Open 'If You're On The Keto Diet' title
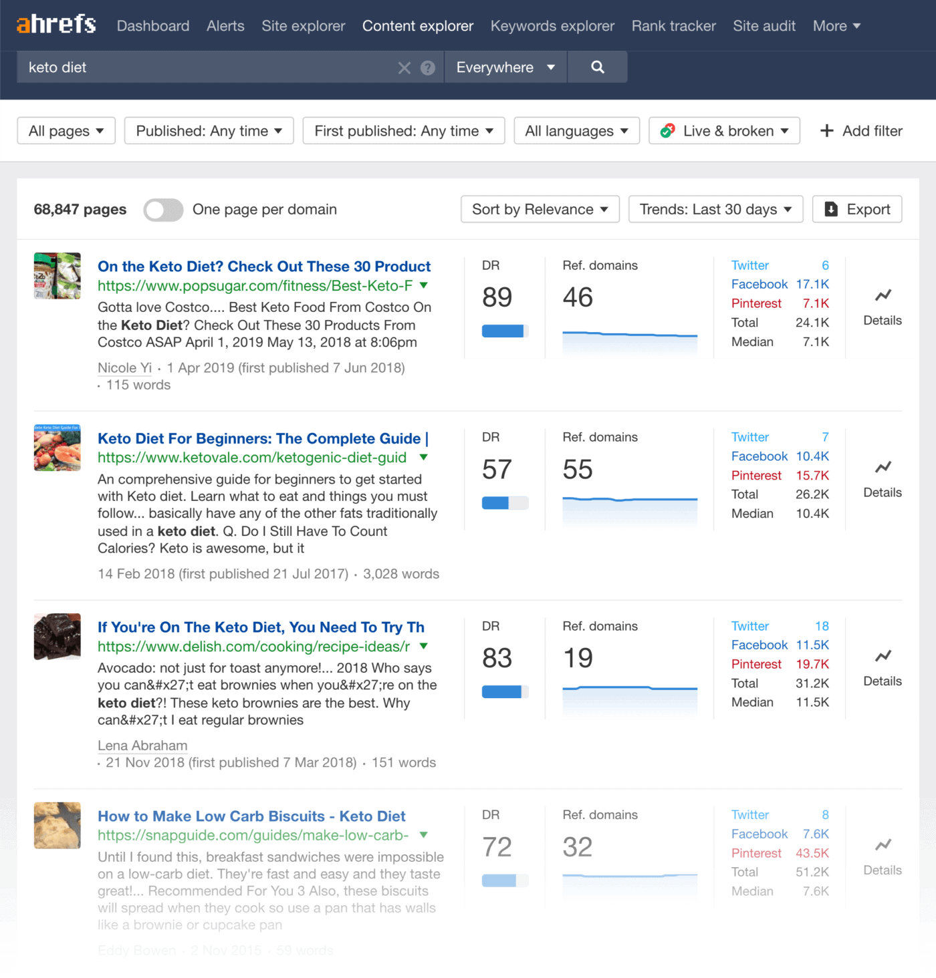 coord(261,627)
